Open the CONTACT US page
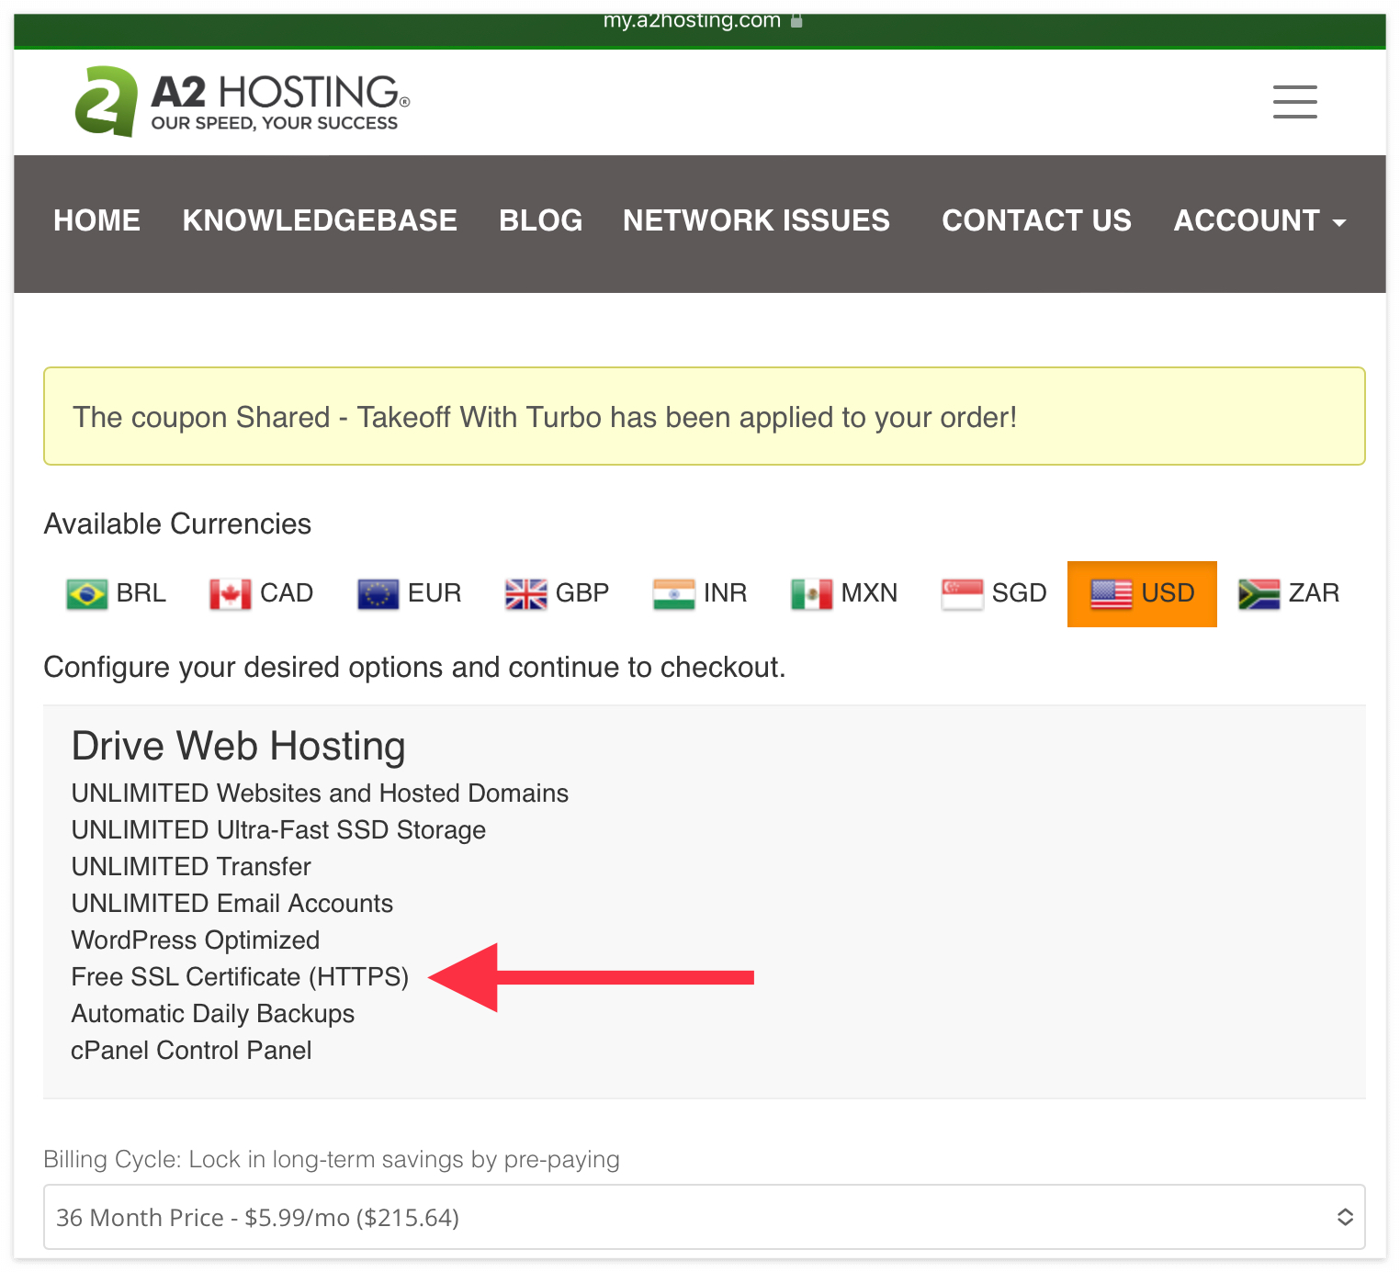 (1036, 220)
